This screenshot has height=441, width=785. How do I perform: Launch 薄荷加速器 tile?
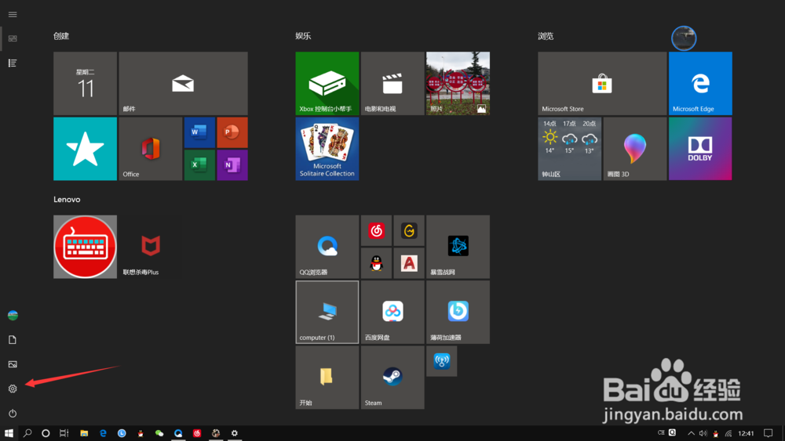[458, 312]
